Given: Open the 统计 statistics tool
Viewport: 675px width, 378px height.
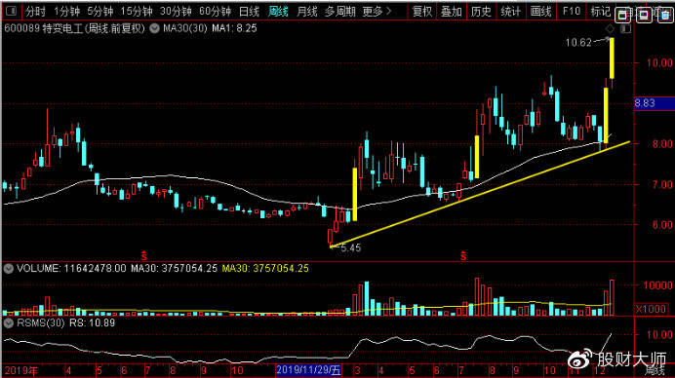Looking at the screenshot, I should [x=511, y=12].
